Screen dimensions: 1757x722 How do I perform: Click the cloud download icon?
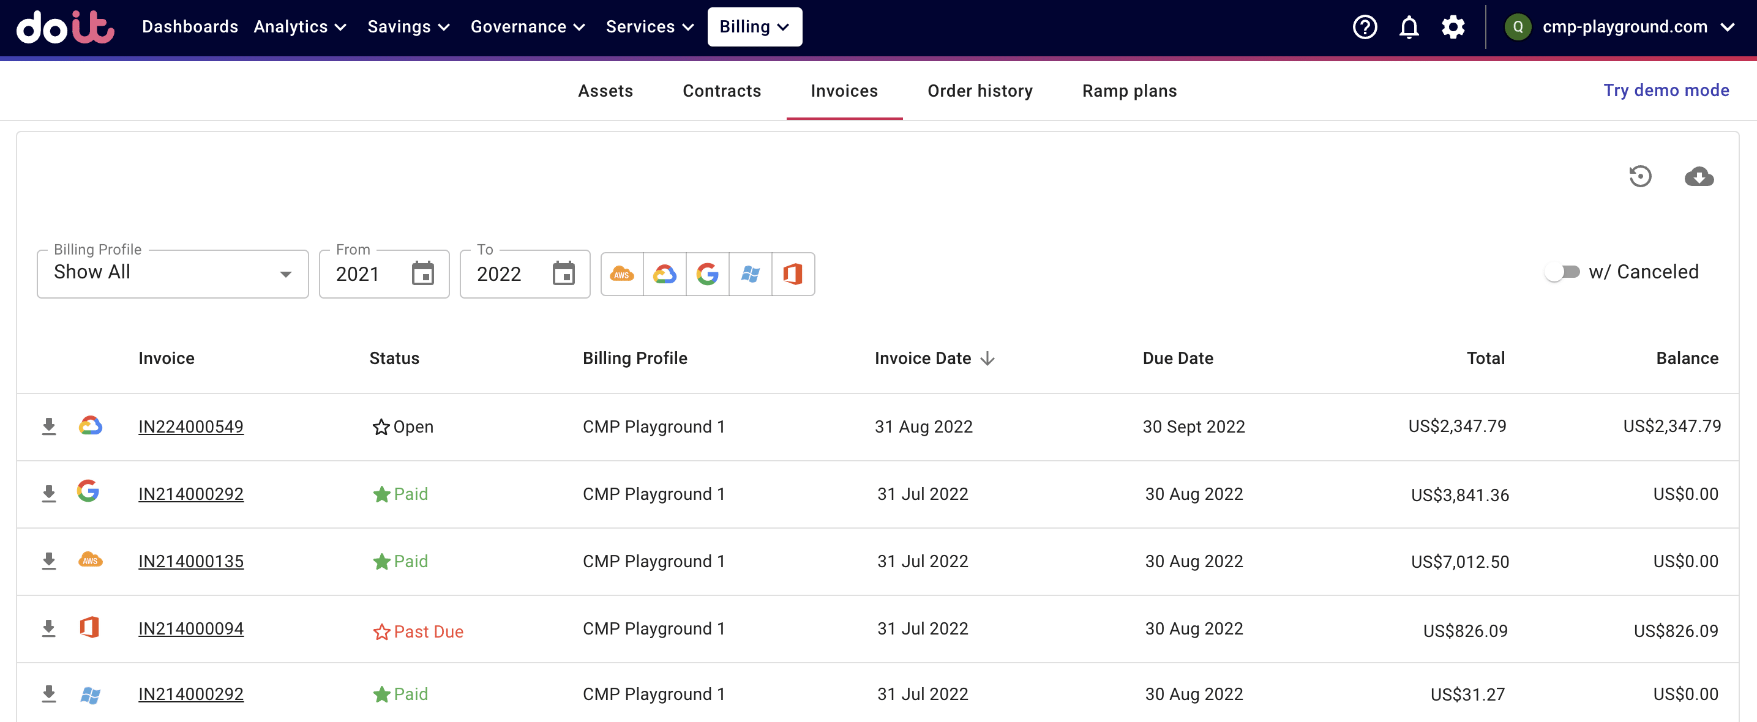[x=1698, y=177]
